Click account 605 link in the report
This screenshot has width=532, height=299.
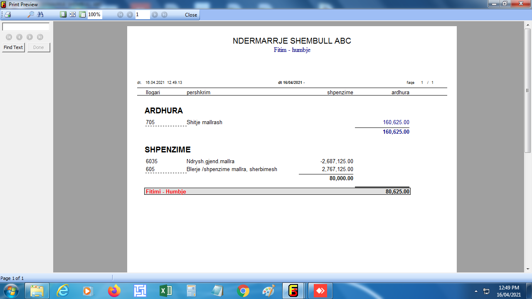[150, 169]
